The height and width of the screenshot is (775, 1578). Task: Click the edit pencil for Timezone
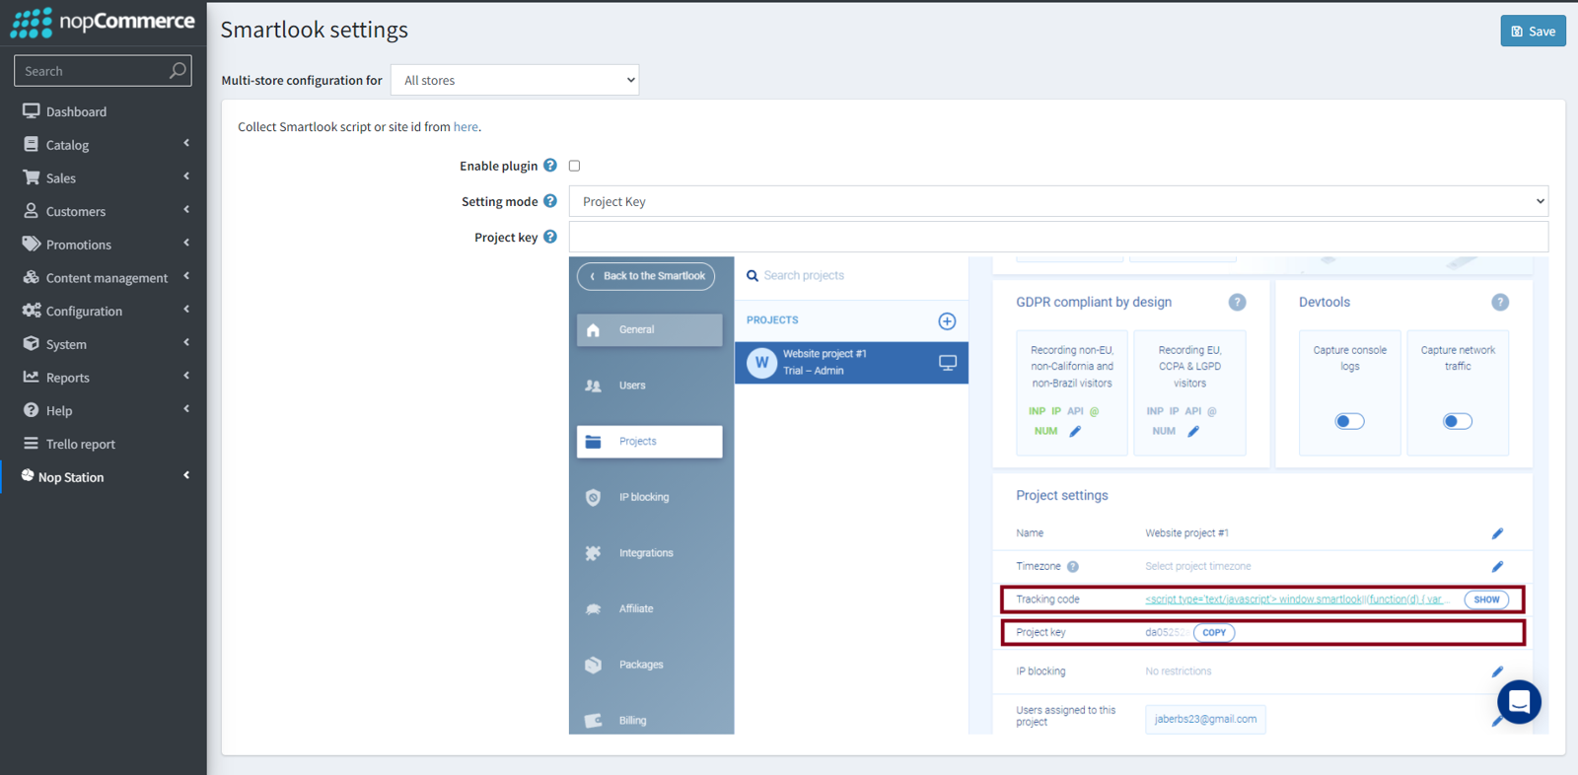click(1497, 567)
